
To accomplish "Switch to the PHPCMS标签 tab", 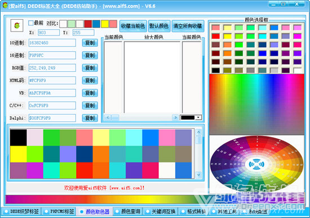I will [x=59, y=212].
